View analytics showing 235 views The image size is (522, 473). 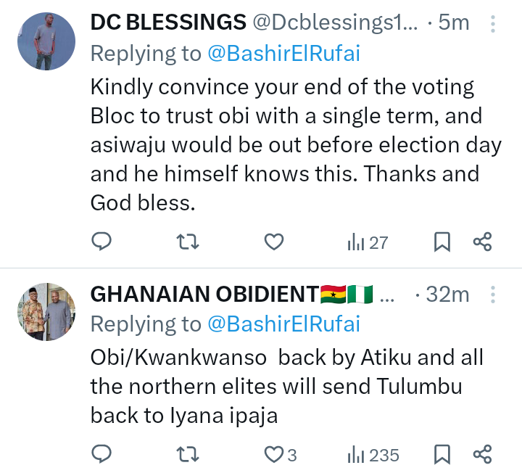click(373, 455)
